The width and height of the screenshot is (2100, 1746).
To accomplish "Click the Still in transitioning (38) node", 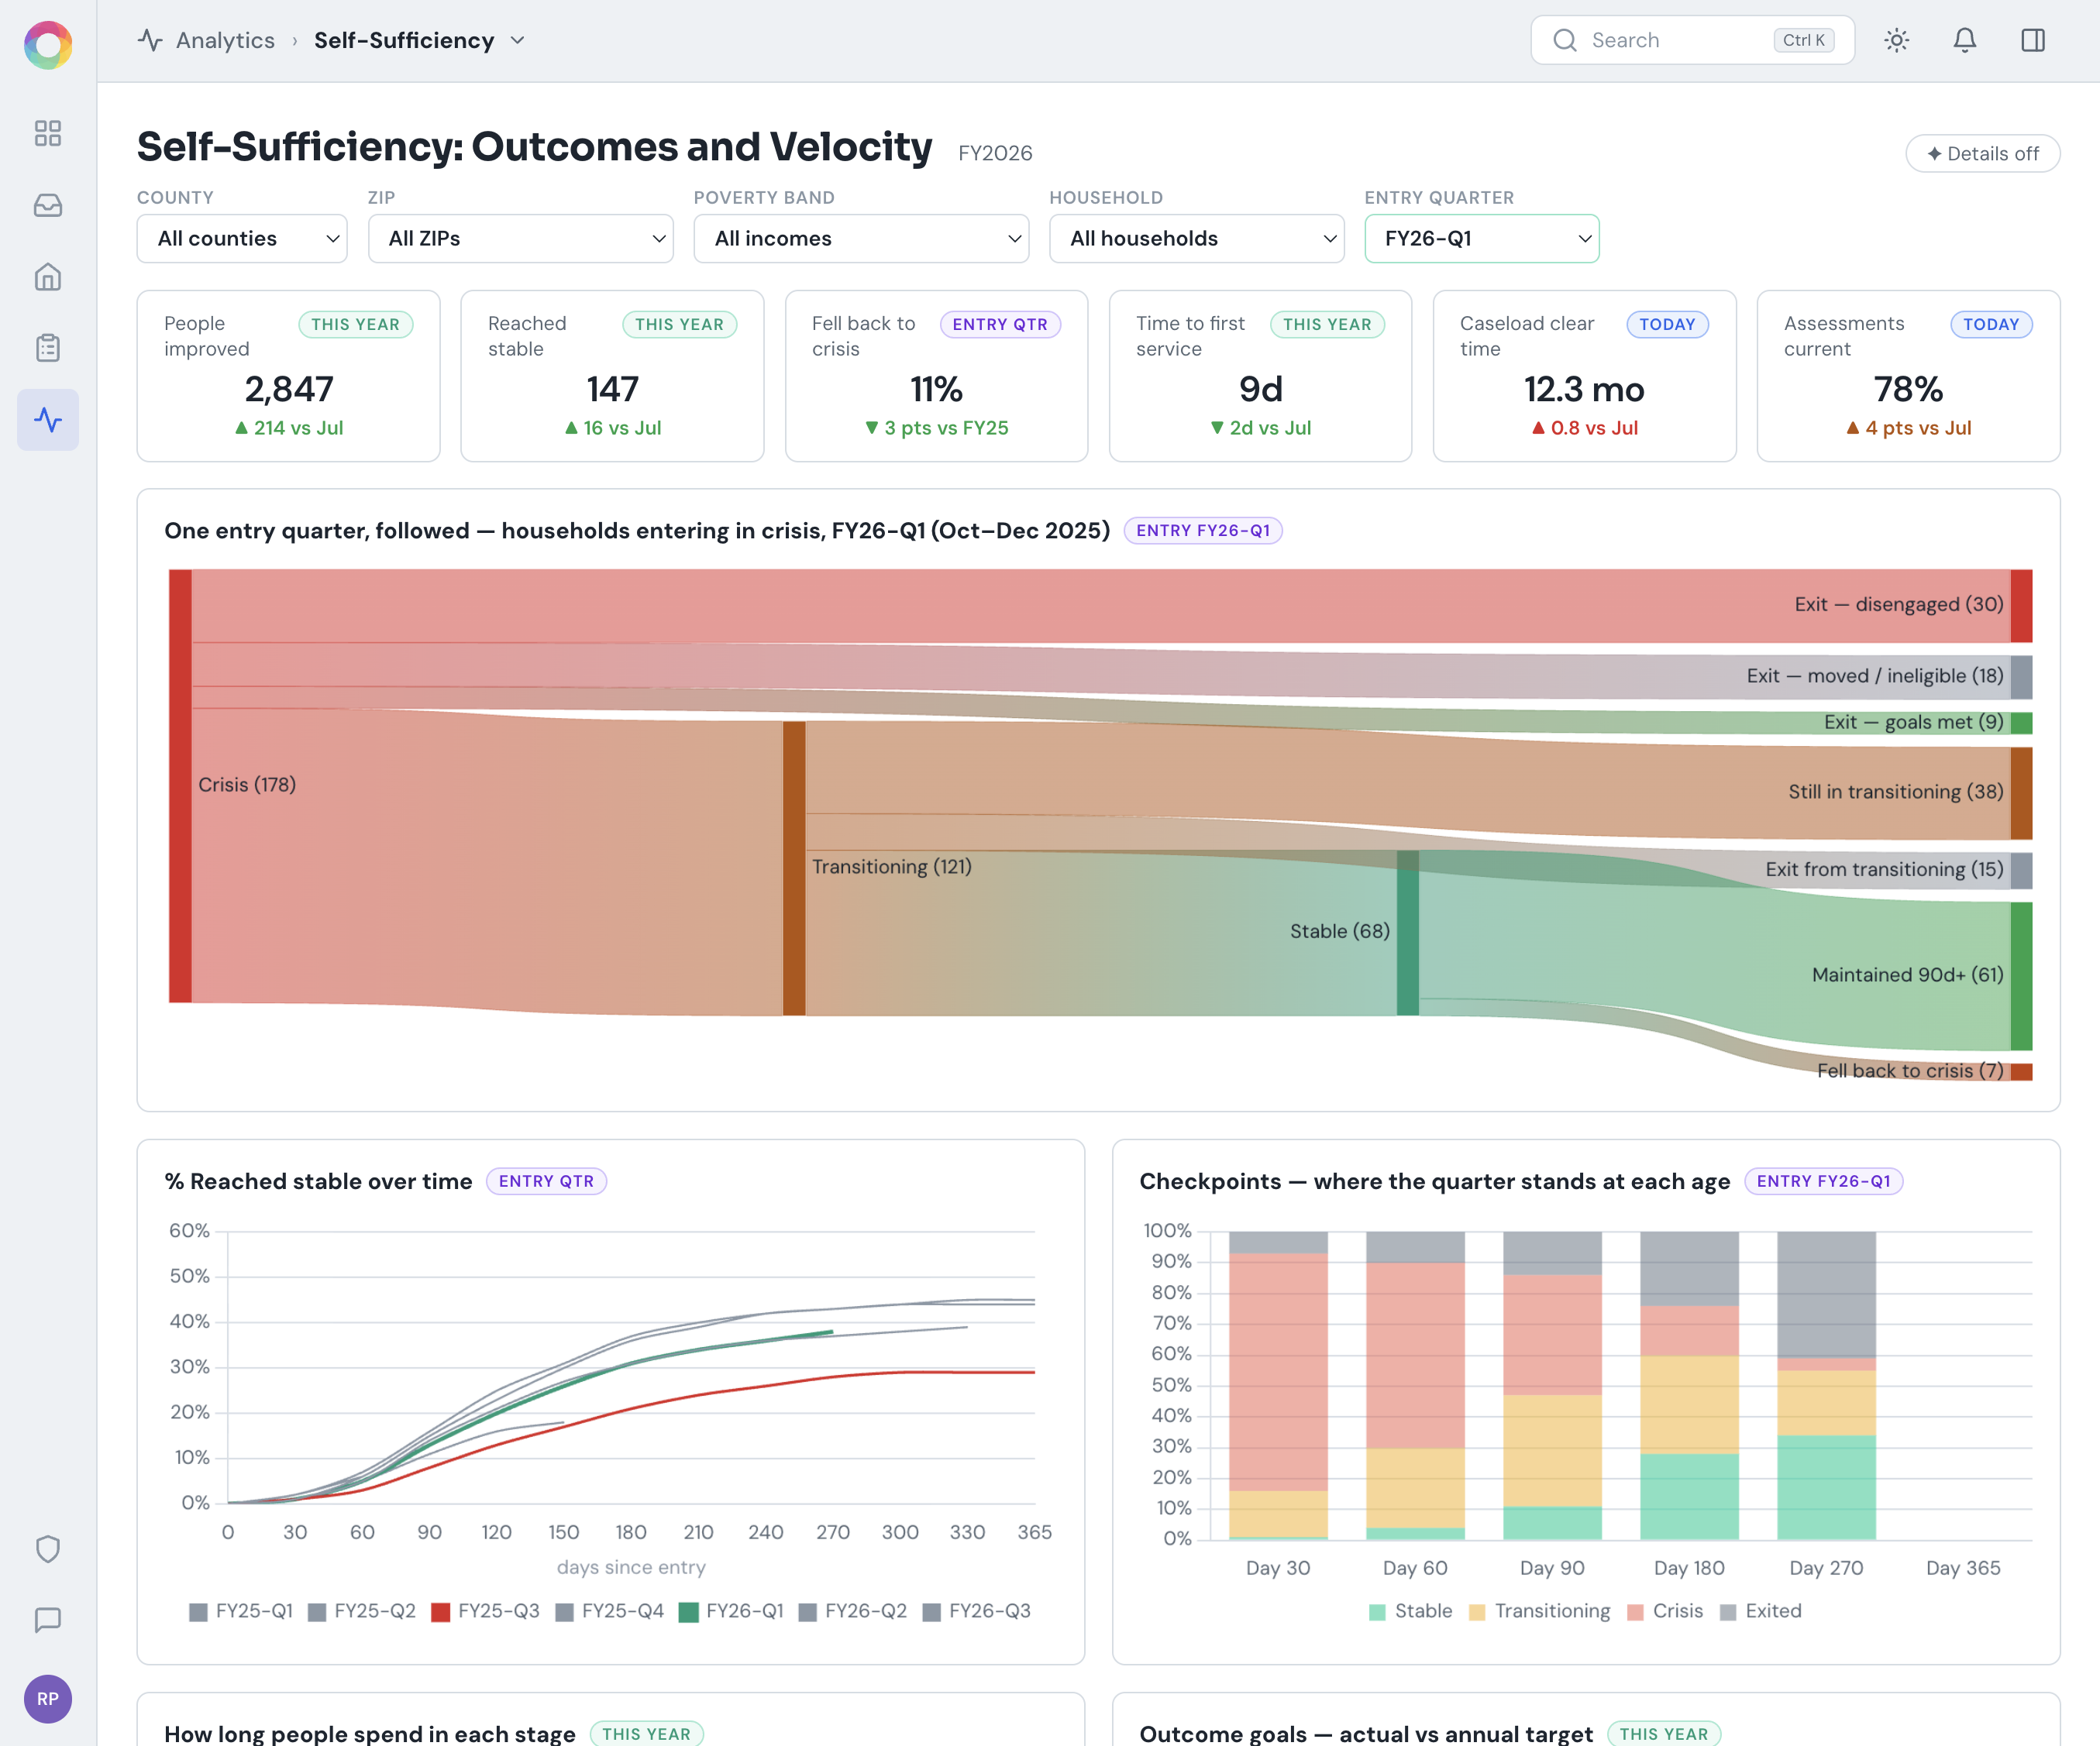I will click(x=2021, y=792).
